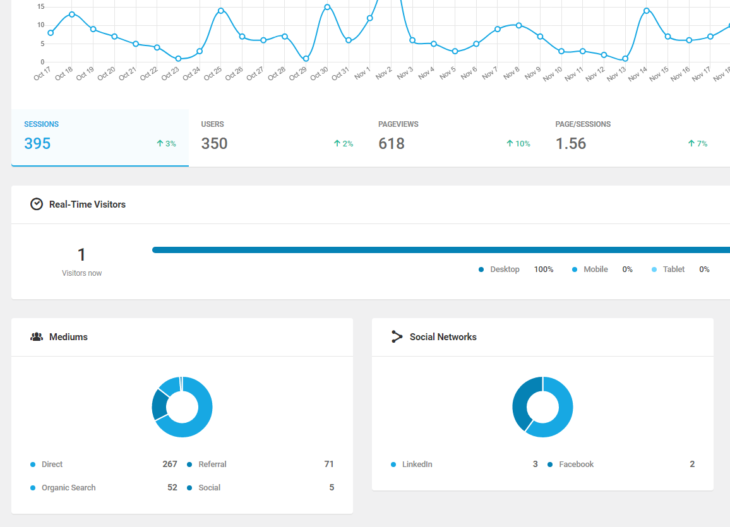Click the real-time device progress bar
Image resolution: width=730 pixels, height=527 pixels.
[441, 250]
